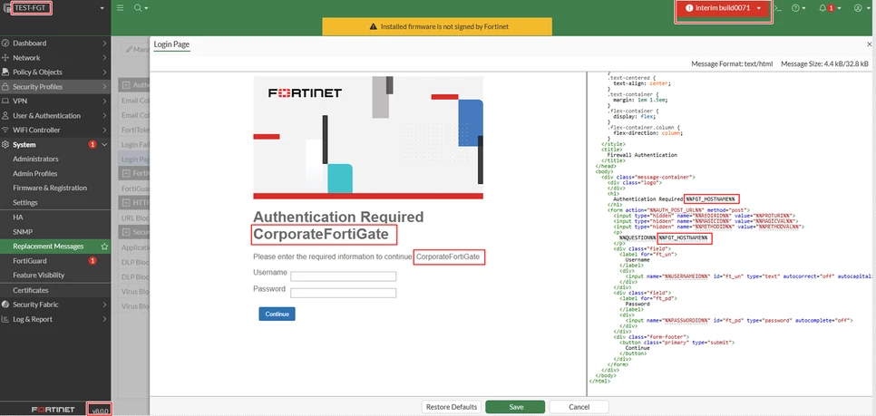
Task: Save the login page changes
Action: click(515, 407)
